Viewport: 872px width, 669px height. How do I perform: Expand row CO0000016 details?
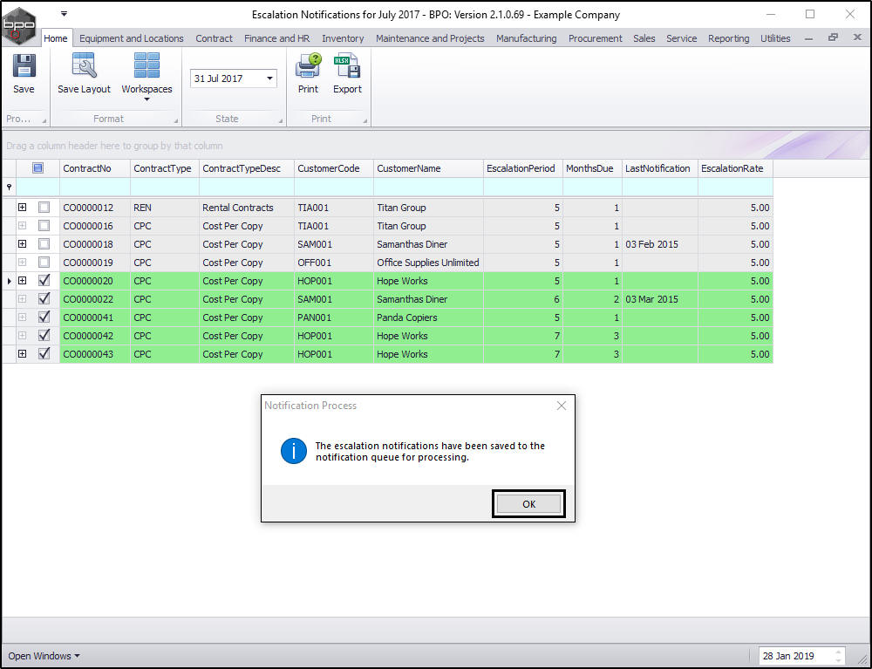[23, 226]
